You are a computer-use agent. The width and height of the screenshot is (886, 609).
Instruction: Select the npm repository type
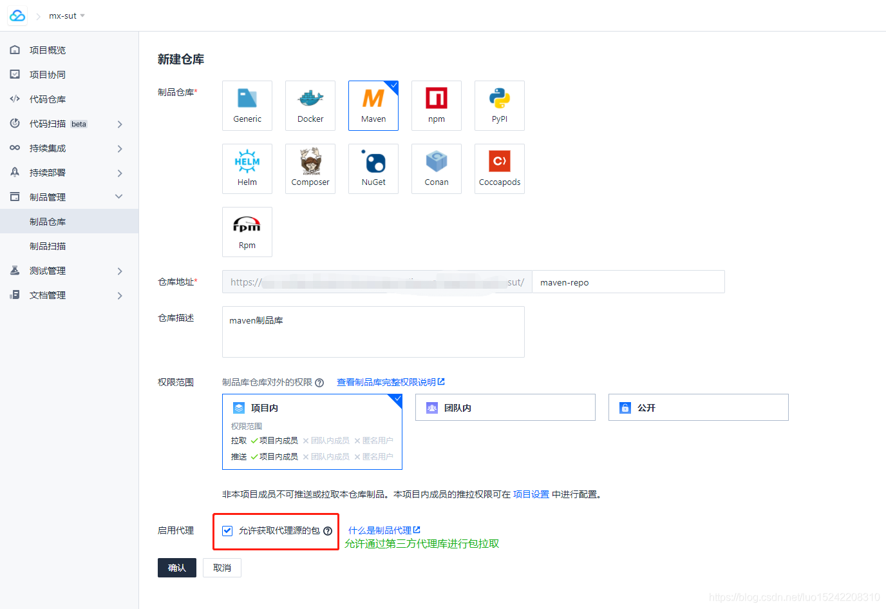437,106
